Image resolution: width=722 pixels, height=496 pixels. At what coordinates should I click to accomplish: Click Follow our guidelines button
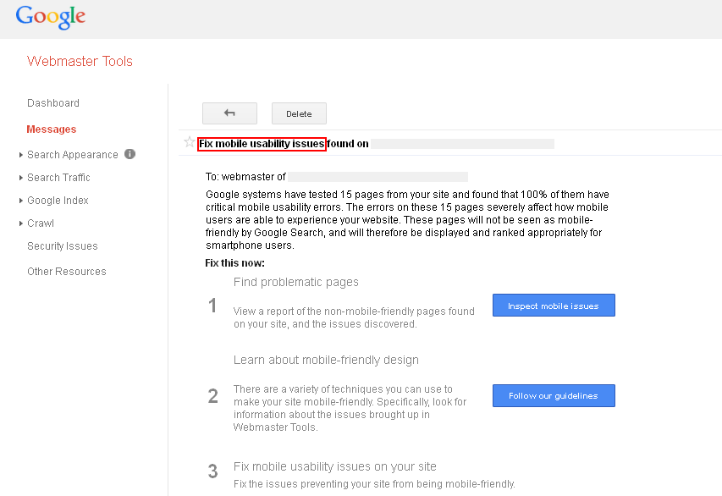coord(554,395)
